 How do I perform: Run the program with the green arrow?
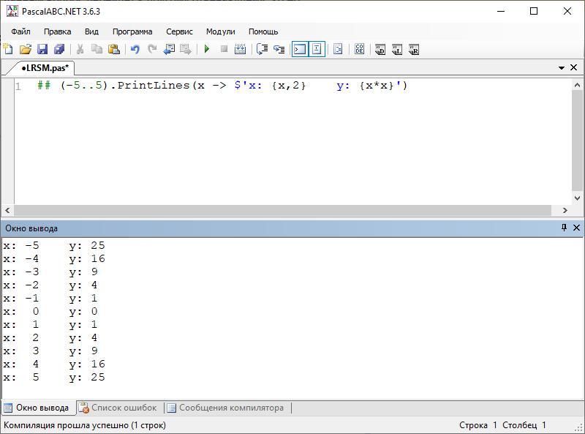tap(207, 49)
